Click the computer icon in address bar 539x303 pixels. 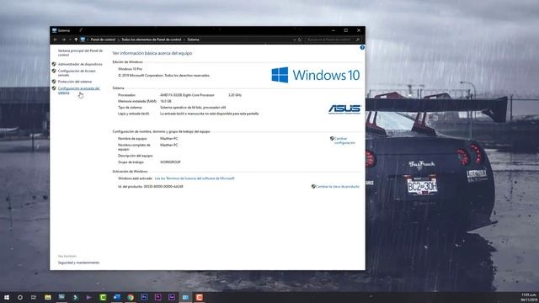(83, 40)
